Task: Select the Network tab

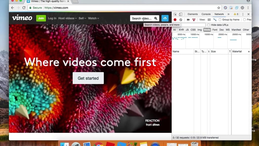Action: pyautogui.click(x=219, y=14)
